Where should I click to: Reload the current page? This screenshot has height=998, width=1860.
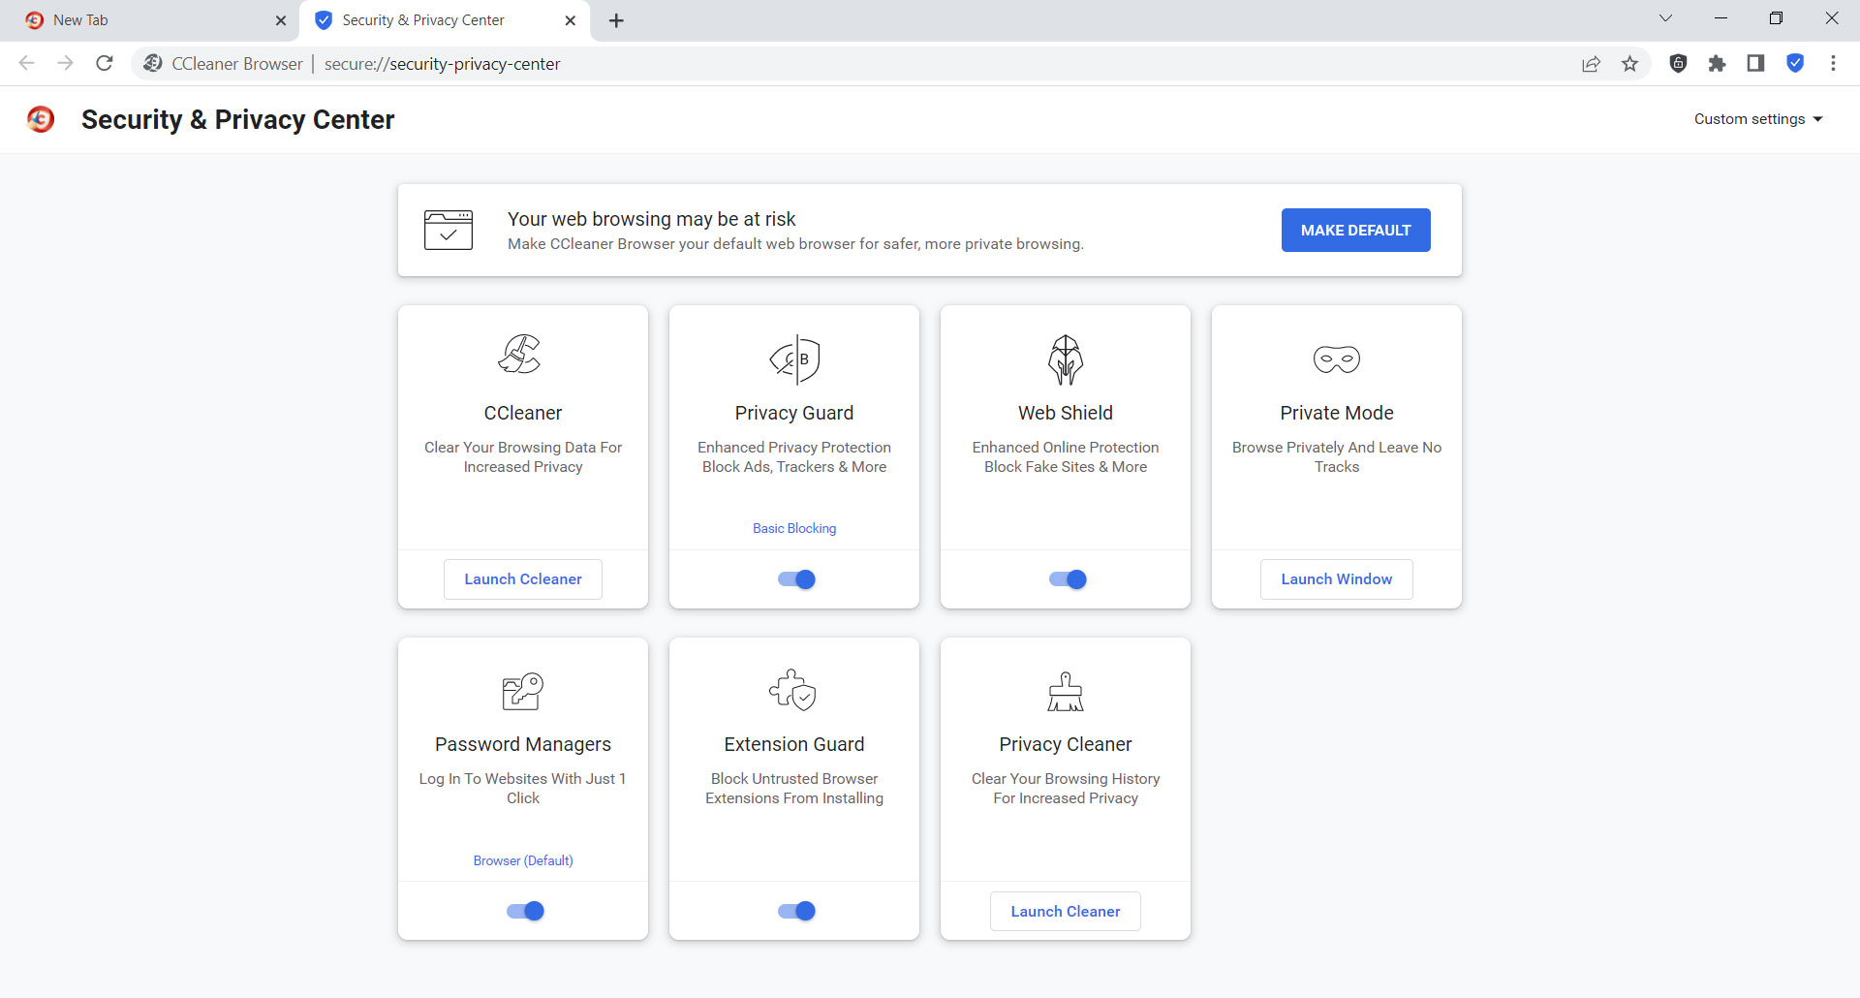click(x=105, y=63)
